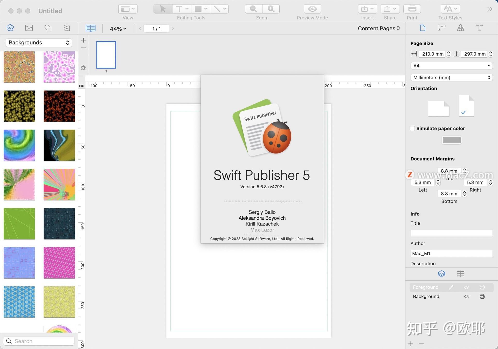This screenshot has width=498, height=349.
Task: Hide the Background layer eye icon
Action: click(x=466, y=297)
